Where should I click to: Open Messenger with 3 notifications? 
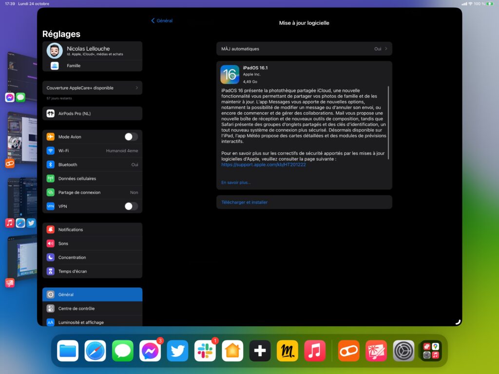tap(150, 351)
